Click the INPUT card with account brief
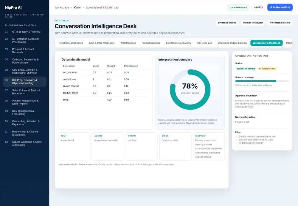This screenshot has width=298, height=206. coord(74,147)
